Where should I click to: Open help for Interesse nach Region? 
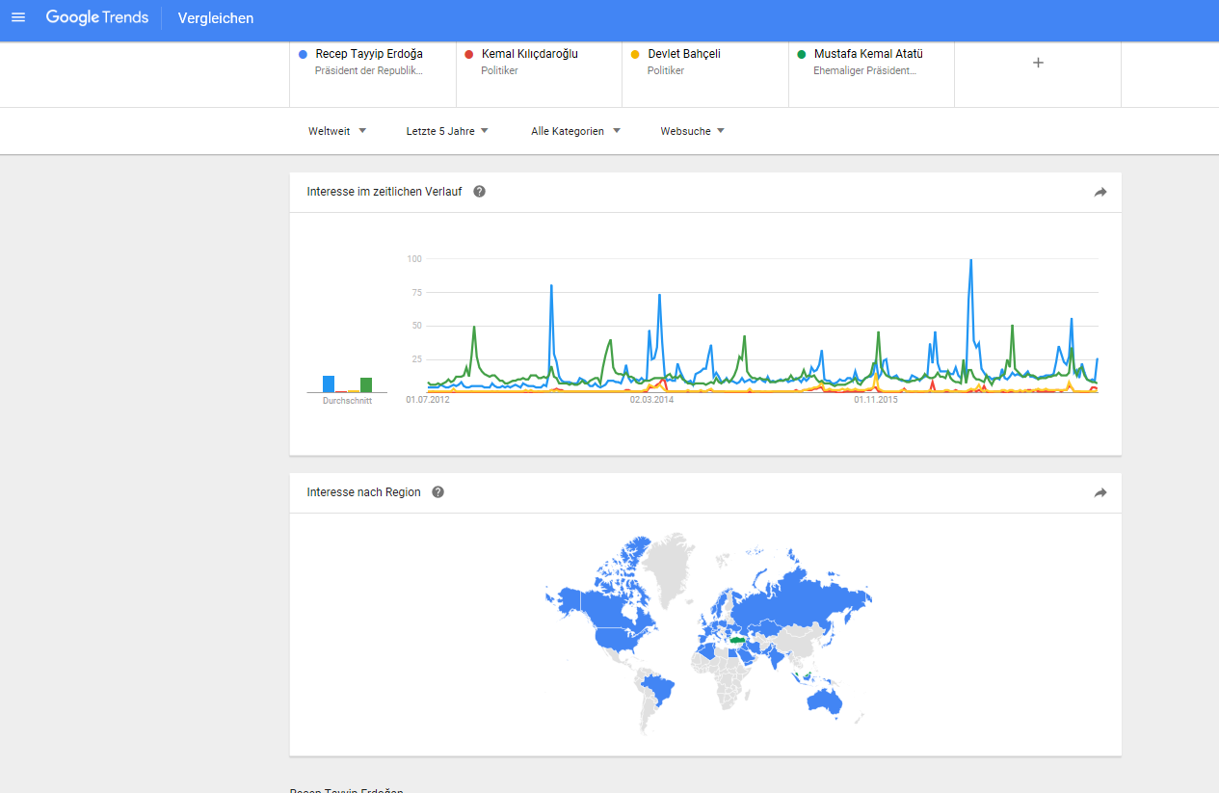tap(437, 492)
